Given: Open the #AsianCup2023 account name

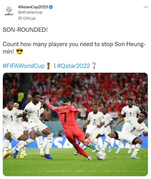Looking at the screenshot, I should click(x=33, y=7).
